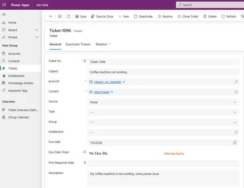Viewport: 244px width, 188px height.
Task: Click Clone Ticket command
Action: 188,17
